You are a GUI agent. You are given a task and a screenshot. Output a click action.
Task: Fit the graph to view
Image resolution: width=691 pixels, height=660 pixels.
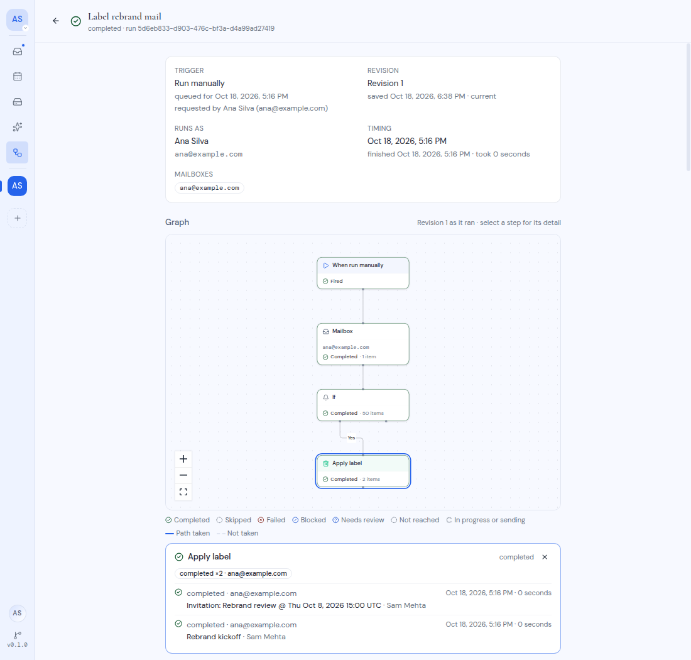tap(183, 492)
